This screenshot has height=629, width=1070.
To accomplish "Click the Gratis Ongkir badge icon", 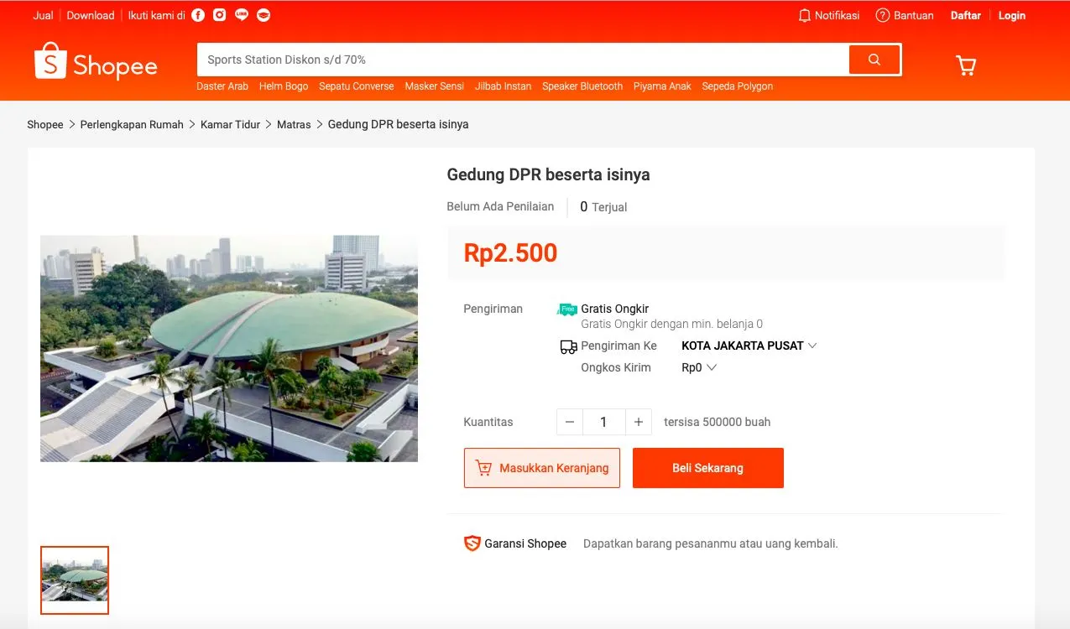I will (567, 309).
